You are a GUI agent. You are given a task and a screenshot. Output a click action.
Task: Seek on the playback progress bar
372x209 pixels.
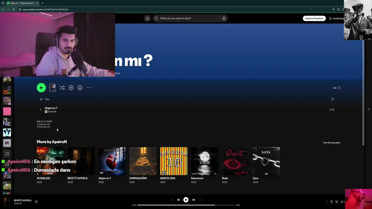[x=186, y=205]
